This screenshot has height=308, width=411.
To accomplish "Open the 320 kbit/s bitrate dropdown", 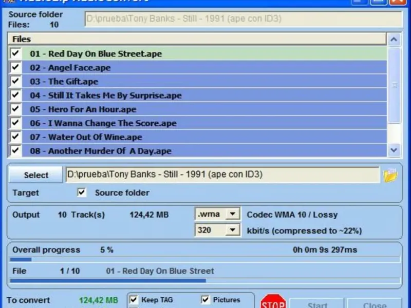I will tap(233, 230).
